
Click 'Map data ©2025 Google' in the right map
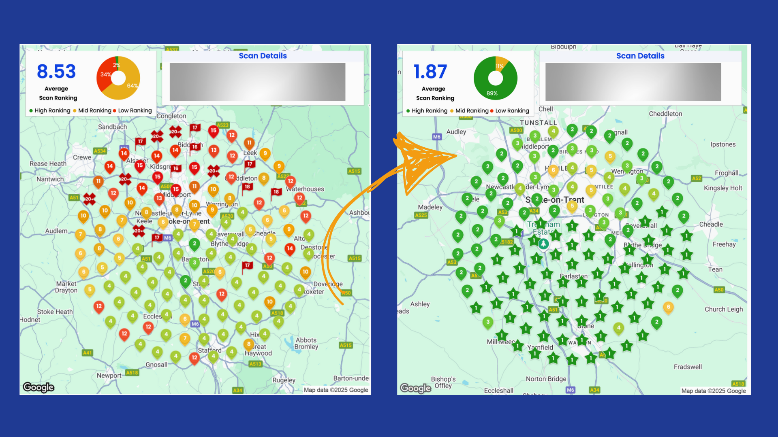coord(714,391)
